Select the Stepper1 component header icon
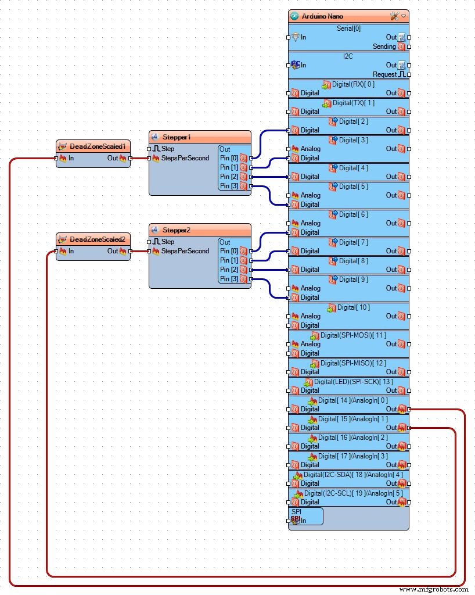 tap(154, 137)
